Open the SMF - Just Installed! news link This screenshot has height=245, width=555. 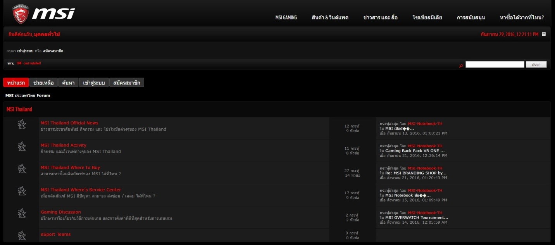click(29, 63)
